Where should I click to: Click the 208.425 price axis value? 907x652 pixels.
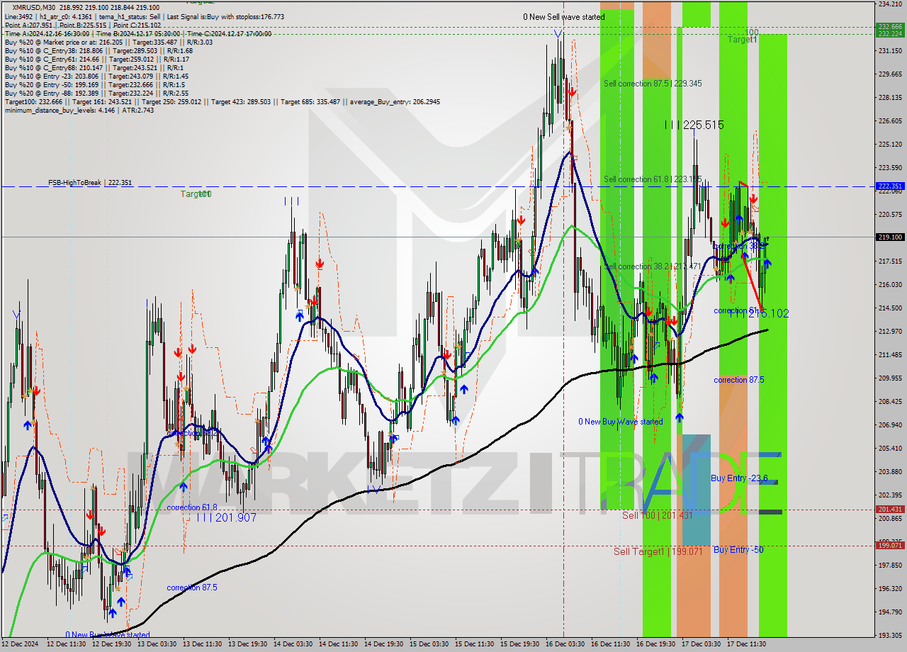tap(889, 402)
